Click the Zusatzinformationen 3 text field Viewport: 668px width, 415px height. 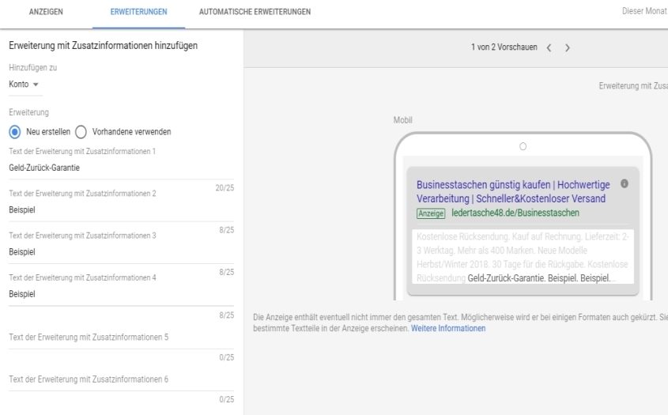[x=119, y=252]
